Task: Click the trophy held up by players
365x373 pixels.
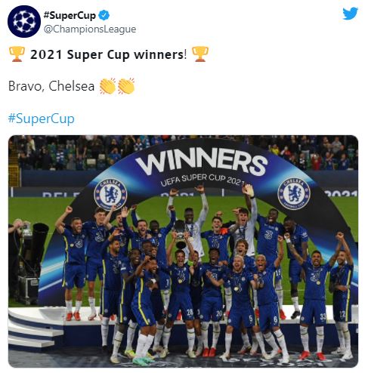Action: pos(180,233)
